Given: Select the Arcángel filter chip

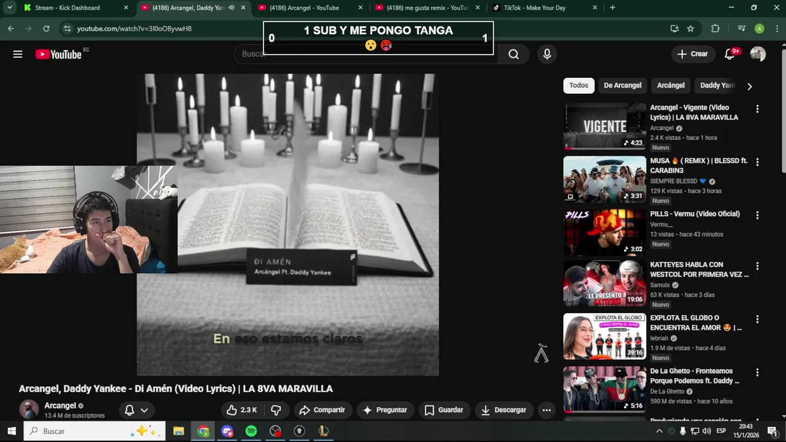Looking at the screenshot, I should coord(671,86).
